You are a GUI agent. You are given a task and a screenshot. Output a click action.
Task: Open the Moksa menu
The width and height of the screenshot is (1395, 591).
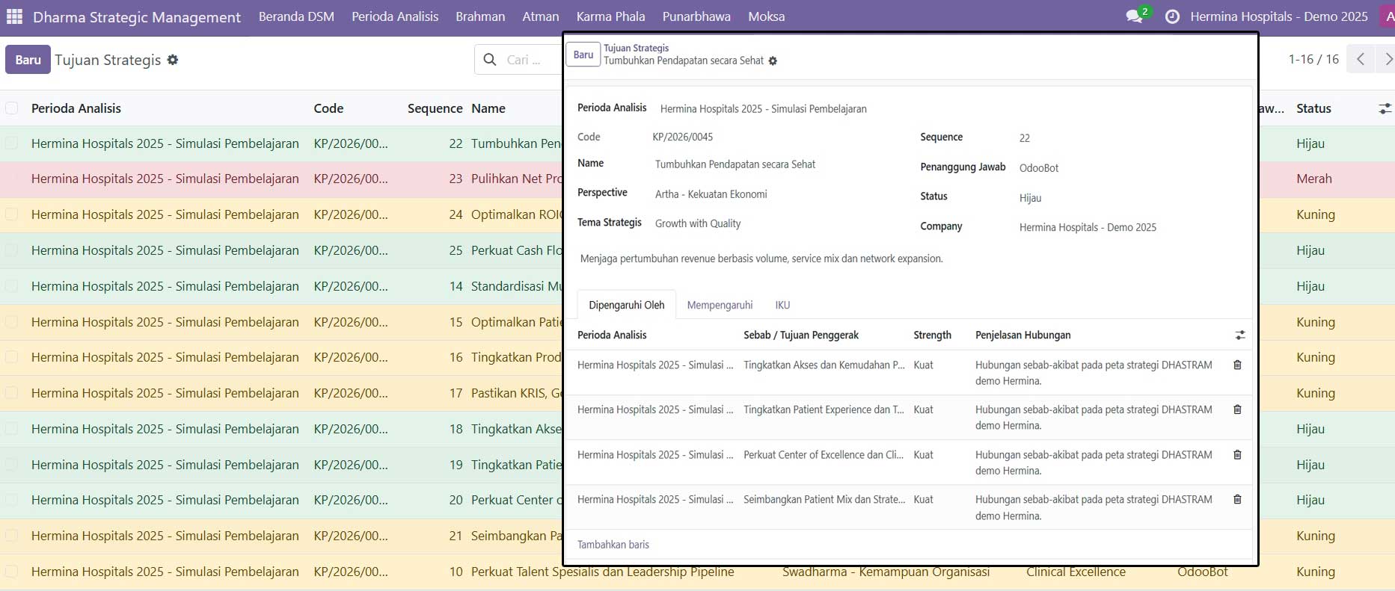click(767, 16)
